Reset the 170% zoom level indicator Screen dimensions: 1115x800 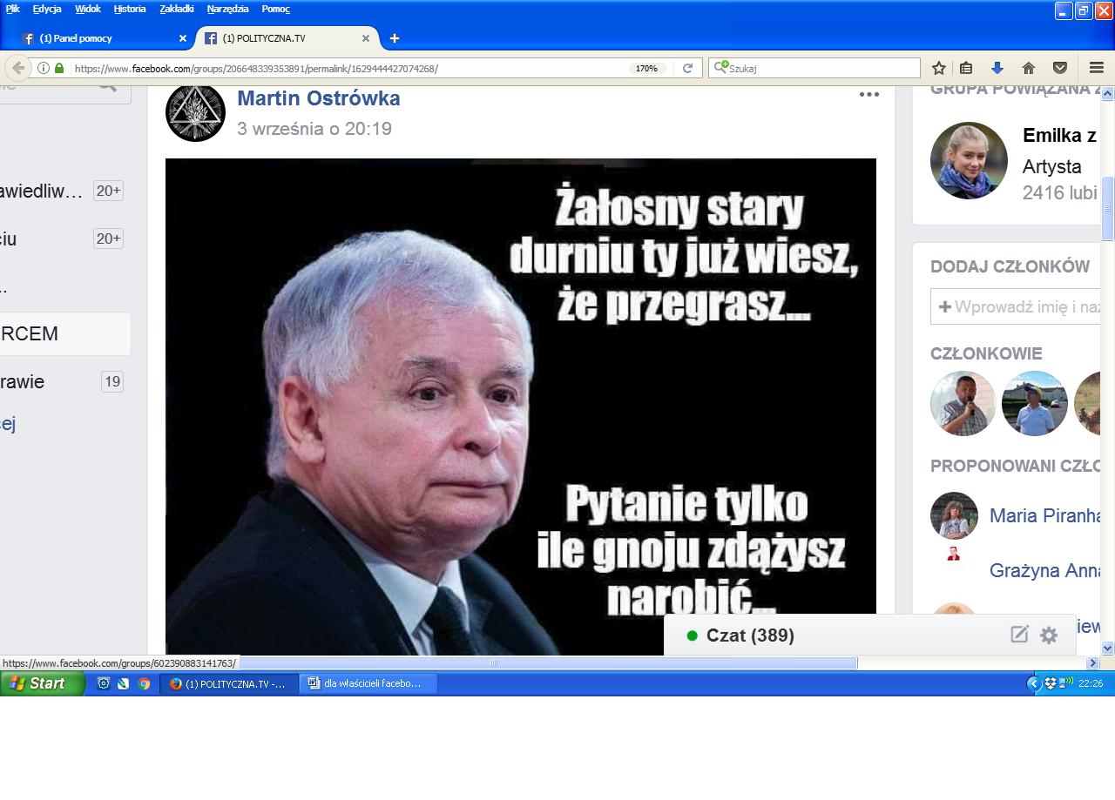pos(646,68)
